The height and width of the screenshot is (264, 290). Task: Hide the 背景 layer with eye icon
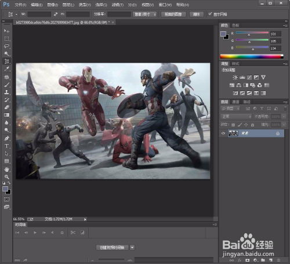tap(223, 133)
